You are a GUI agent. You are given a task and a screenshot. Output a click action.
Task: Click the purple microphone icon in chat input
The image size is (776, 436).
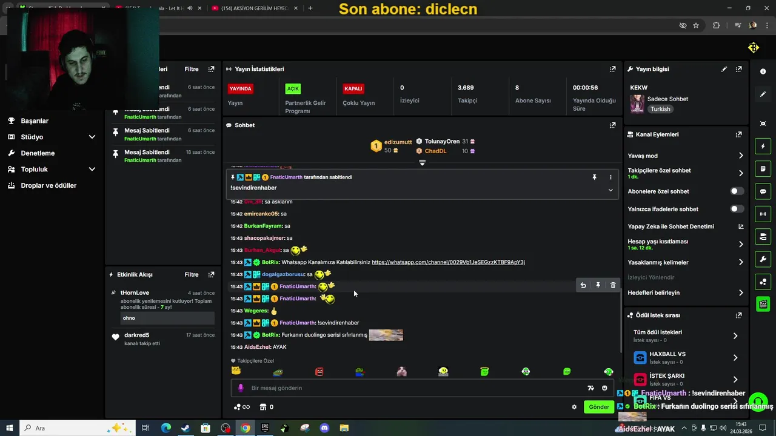pos(241,388)
